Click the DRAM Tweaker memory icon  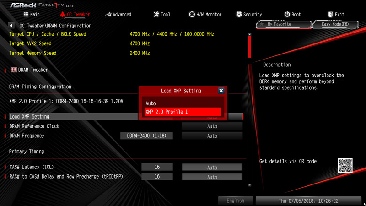(14, 70)
